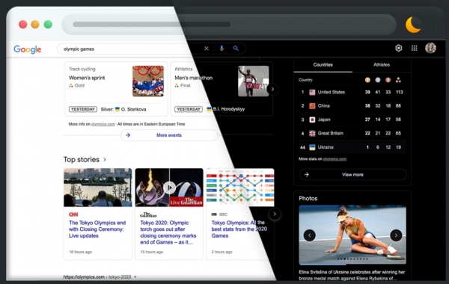Open the Men's marathon event card

point(222,89)
